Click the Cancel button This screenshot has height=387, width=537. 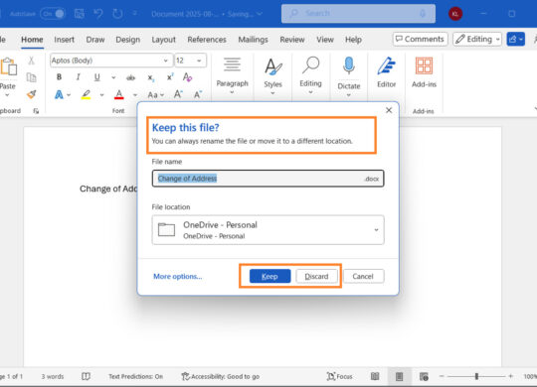pos(363,276)
